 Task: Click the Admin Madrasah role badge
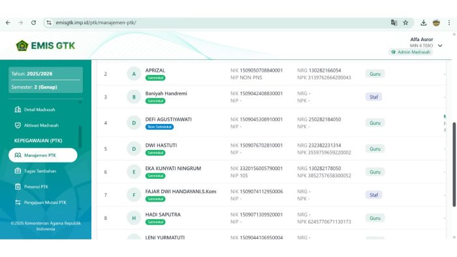pos(411,52)
